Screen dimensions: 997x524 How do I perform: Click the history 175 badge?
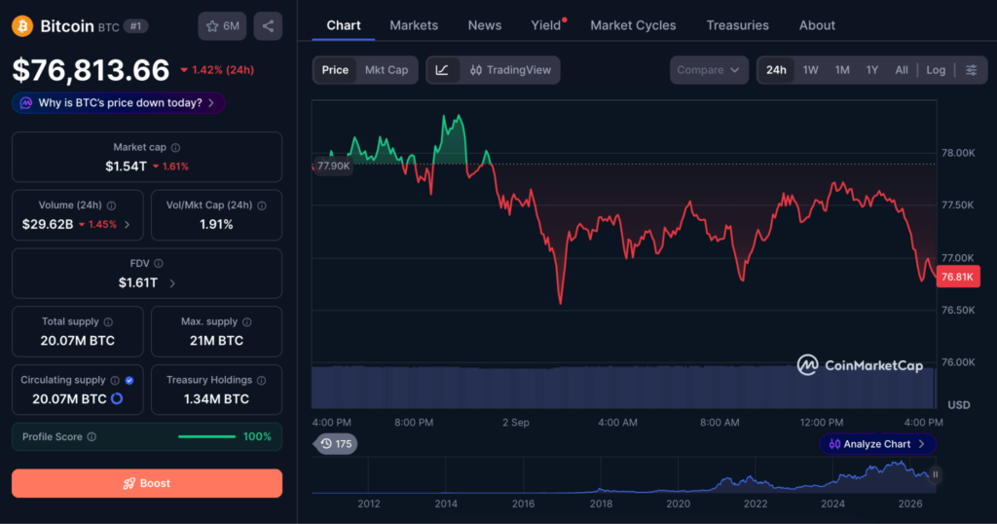tap(336, 444)
